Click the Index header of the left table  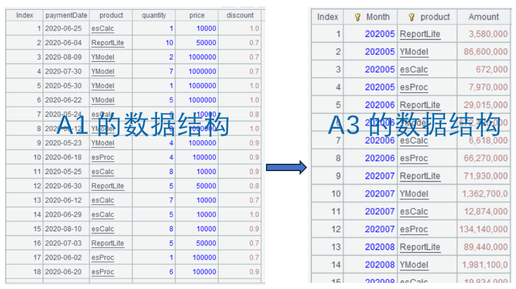(x=24, y=15)
